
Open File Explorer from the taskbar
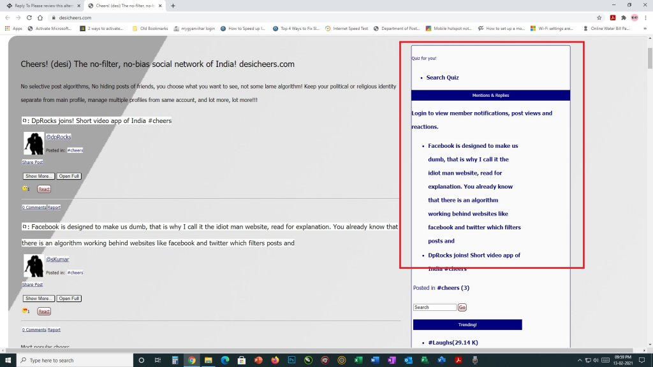pos(209,360)
